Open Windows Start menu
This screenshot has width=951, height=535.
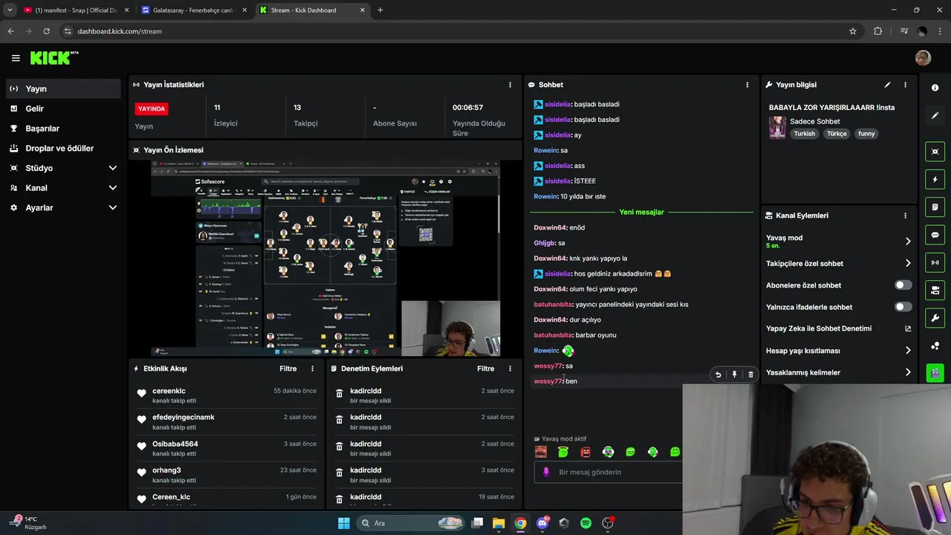click(344, 523)
